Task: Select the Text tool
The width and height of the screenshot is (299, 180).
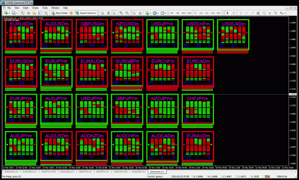Action: pyautogui.click(x=270, y=13)
